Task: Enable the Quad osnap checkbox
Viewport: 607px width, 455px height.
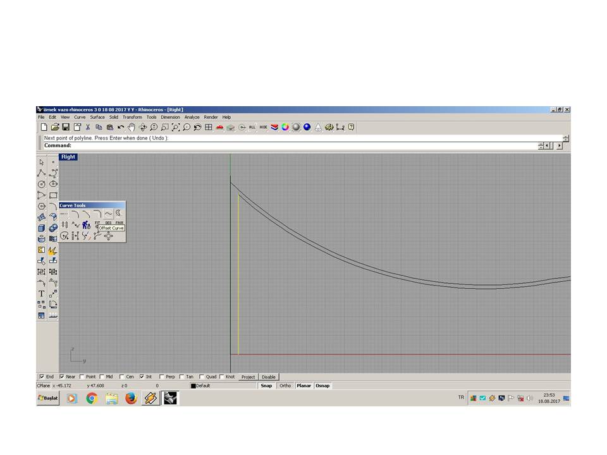Action: coord(202,377)
